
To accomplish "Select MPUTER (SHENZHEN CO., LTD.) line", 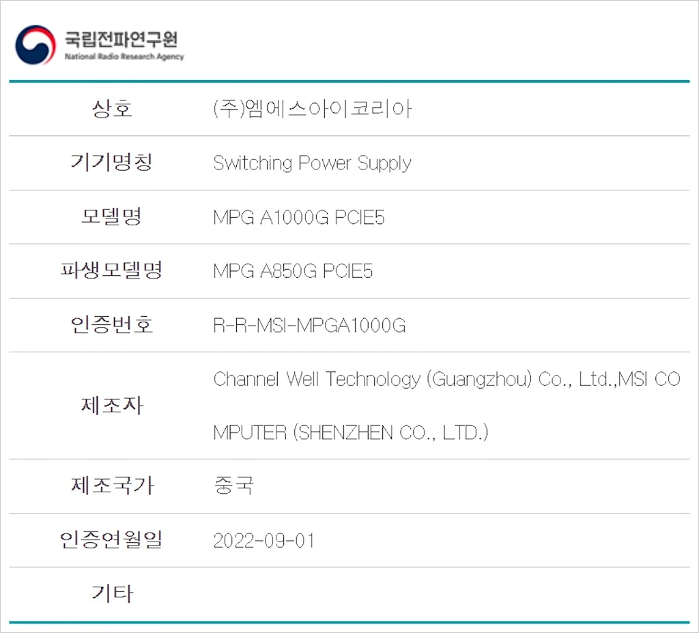I will (351, 433).
